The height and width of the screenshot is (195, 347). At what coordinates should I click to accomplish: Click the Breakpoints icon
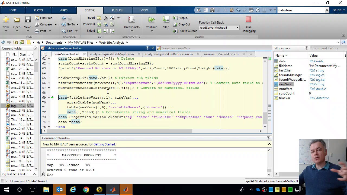132,19
